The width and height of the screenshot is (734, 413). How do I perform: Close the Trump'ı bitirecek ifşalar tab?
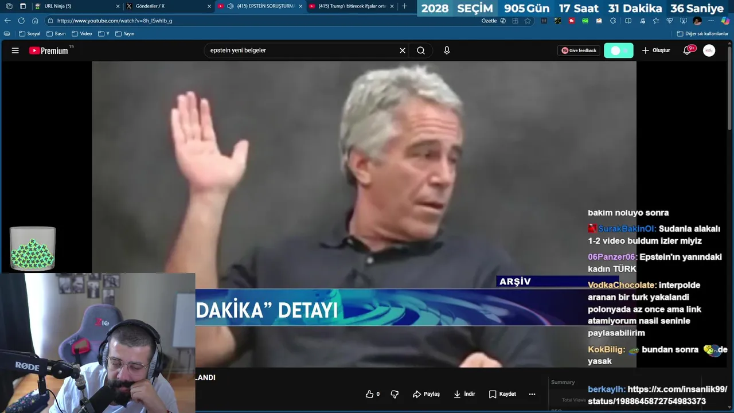click(x=392, y=6)
